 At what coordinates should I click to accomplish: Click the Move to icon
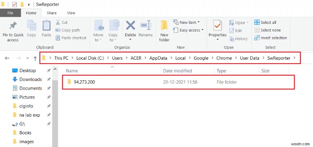click(x=99, y=26)
